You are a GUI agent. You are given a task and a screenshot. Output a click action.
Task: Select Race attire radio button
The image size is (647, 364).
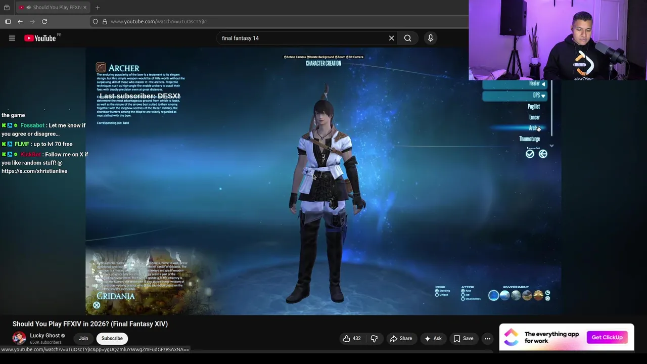pos(463,291)
